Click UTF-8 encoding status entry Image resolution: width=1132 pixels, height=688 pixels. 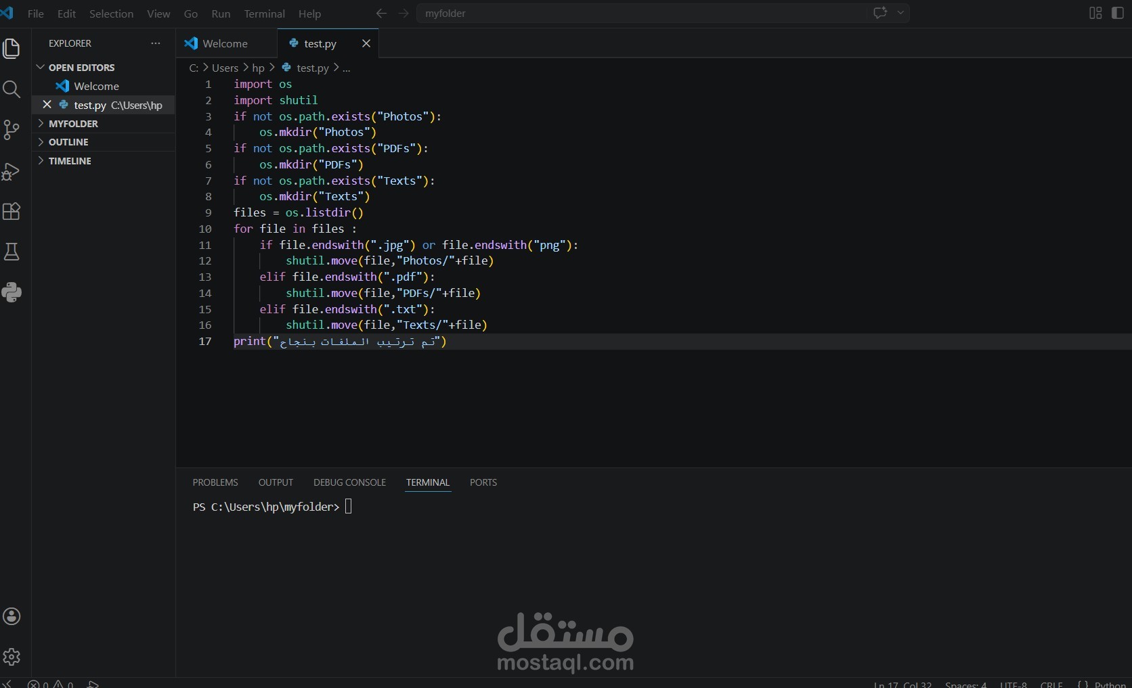(1014, 685)
